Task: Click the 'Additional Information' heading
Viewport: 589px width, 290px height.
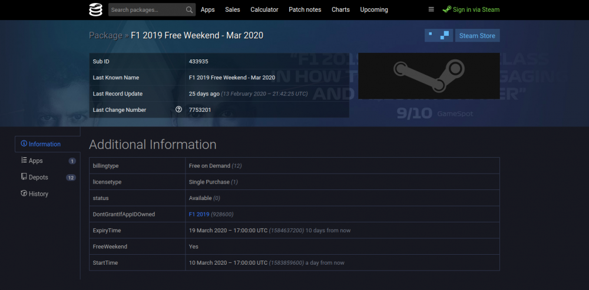Action: (x=153, y=145)
